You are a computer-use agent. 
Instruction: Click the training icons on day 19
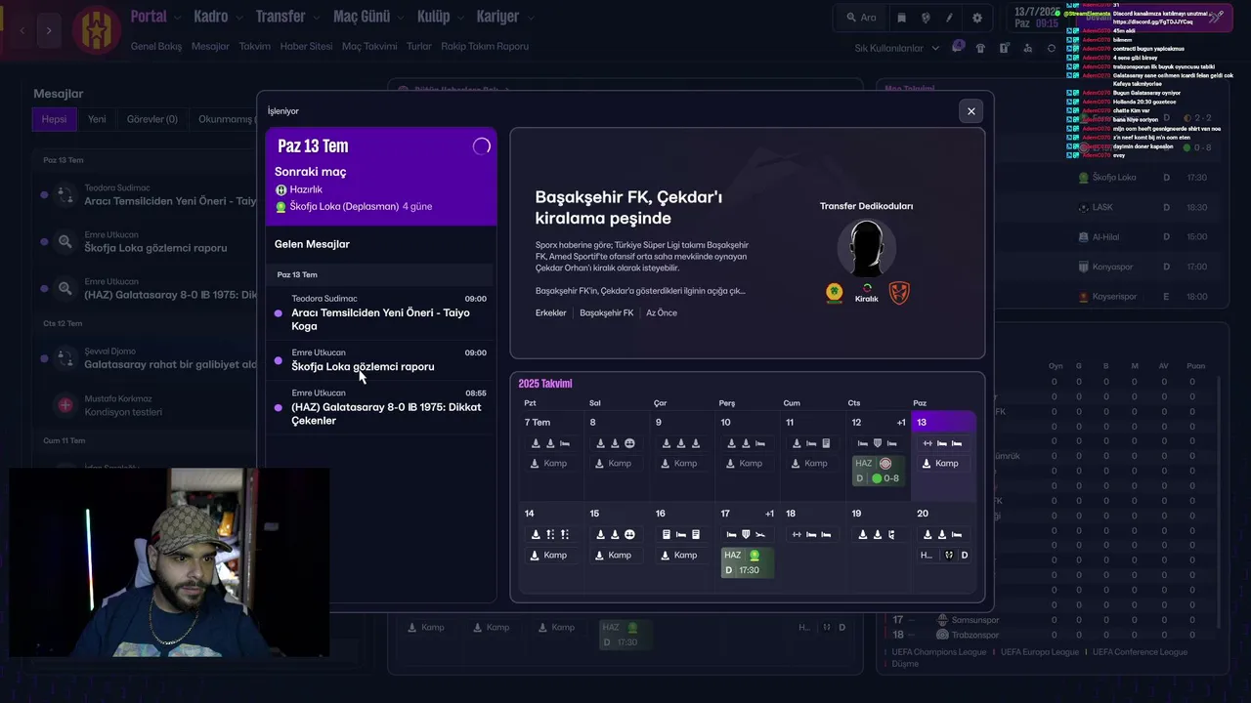click(x=876, y=534)
